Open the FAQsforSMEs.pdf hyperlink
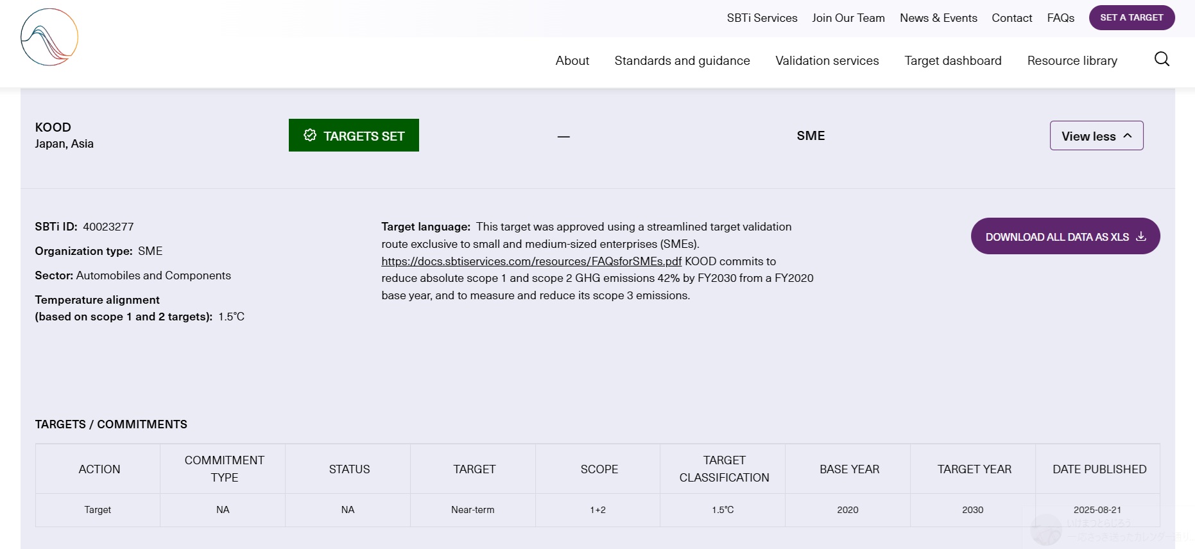The image size is (1195, 549). (531, 261)
